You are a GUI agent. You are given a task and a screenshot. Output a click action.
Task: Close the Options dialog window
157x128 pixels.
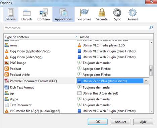tap(152, 2)
